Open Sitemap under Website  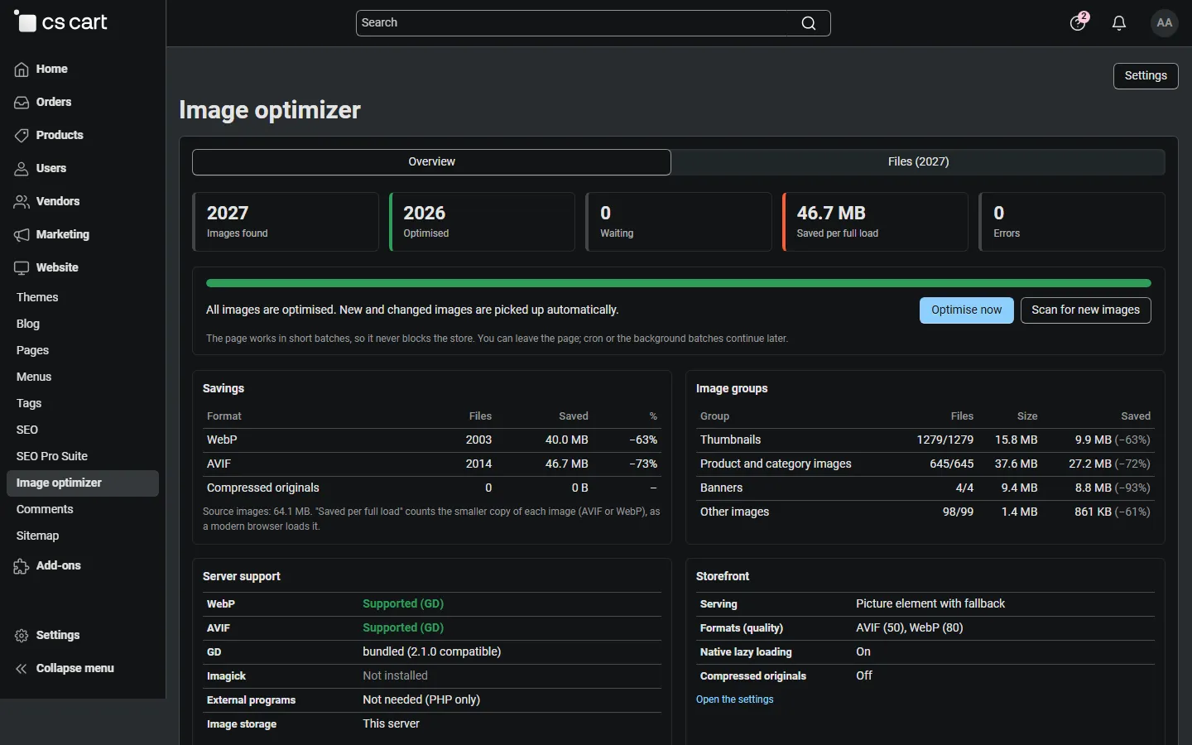[x=37, y=536]
